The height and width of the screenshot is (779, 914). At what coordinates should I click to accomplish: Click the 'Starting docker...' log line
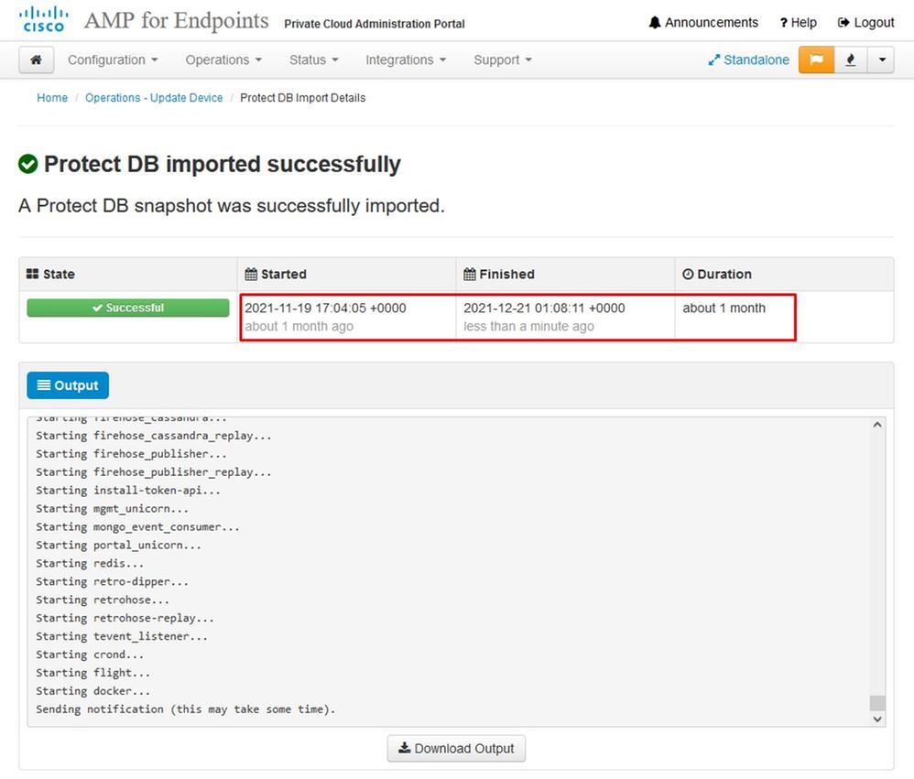coord(93,691)
